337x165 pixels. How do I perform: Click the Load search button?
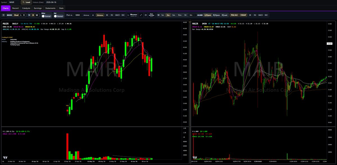(26, 2)
